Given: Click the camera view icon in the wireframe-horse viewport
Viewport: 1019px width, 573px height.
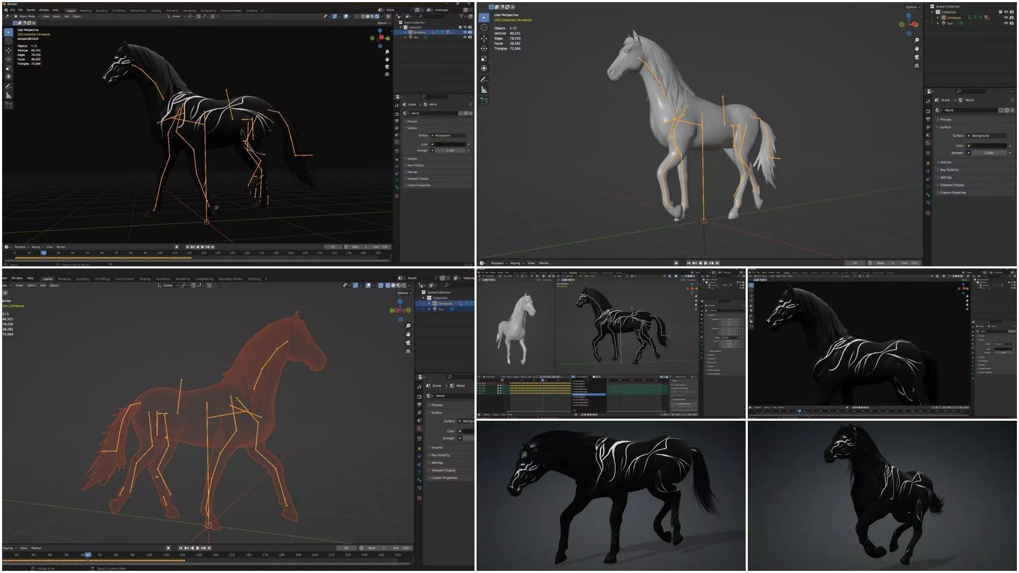Looking at the screenshot, I should [x=408, y=343].
